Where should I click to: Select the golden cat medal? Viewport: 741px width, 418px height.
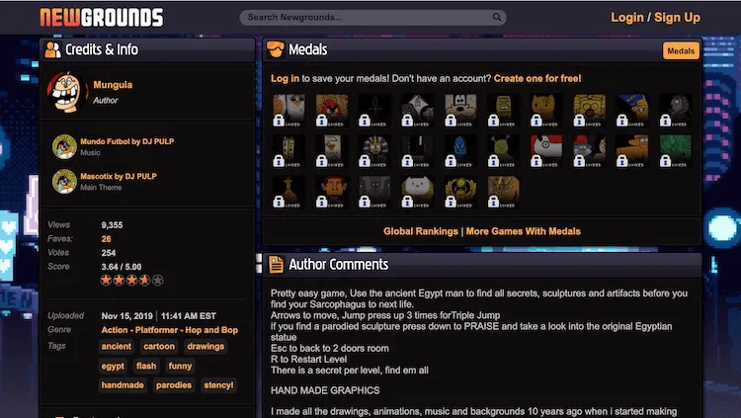pos(545,110)
